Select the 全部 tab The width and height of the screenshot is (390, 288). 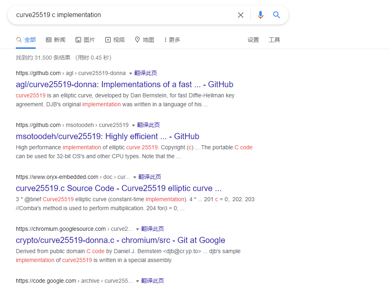click(x=26, y=40)
